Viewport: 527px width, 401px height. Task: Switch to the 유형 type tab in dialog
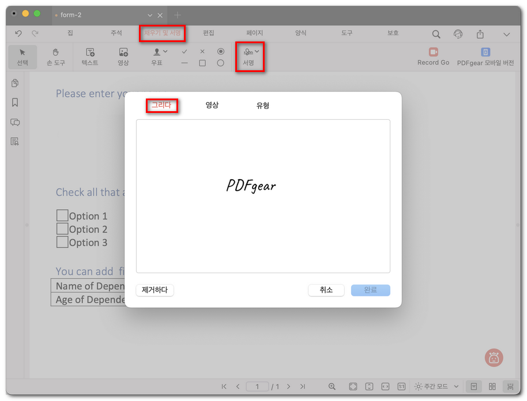pos(262,105)
